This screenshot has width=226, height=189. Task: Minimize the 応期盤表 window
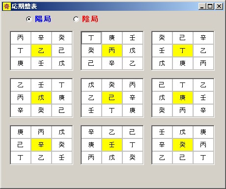(202, 6)
